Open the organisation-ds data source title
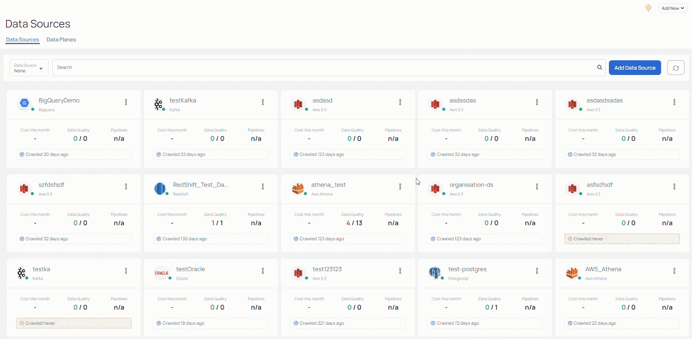This screenshot has height=339, width=692. 471,185
